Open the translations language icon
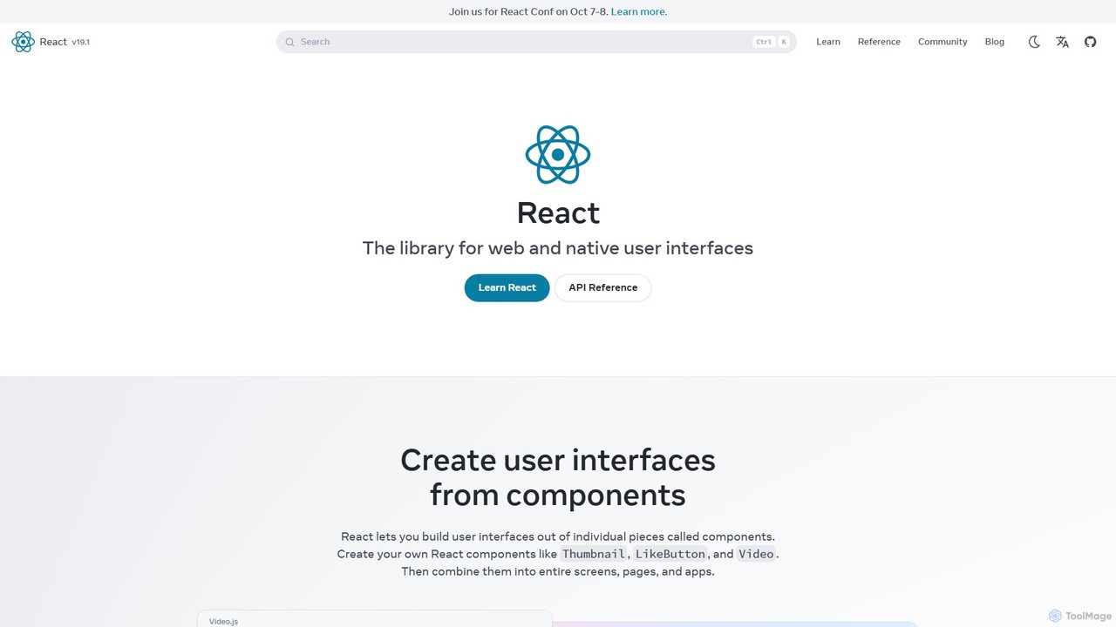 click(1062, 42)
